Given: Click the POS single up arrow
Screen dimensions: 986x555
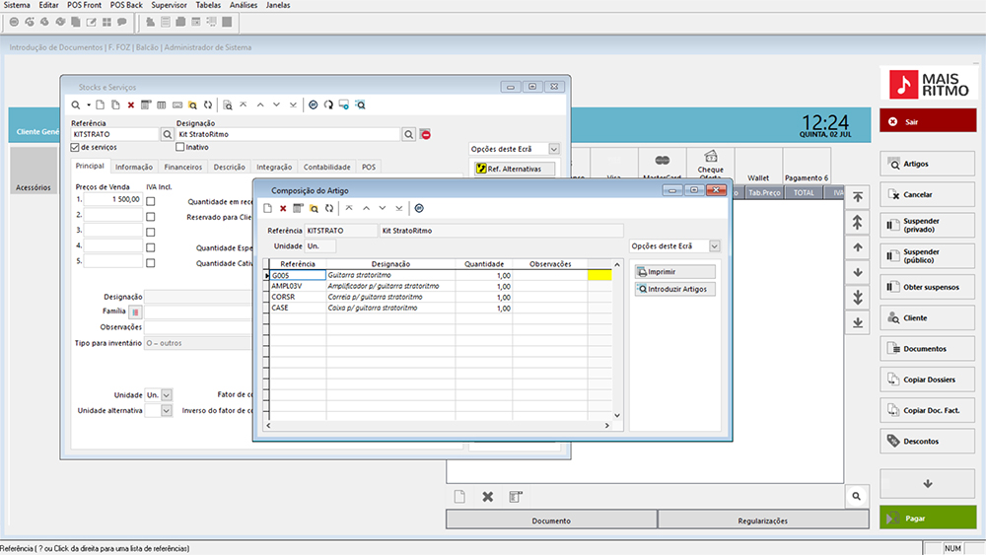Looking at the screenshot, I should 858,247.
